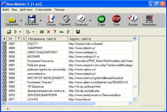Open the Вид menu
Viewport: 167px width, 112px height.
coord(14,10)
